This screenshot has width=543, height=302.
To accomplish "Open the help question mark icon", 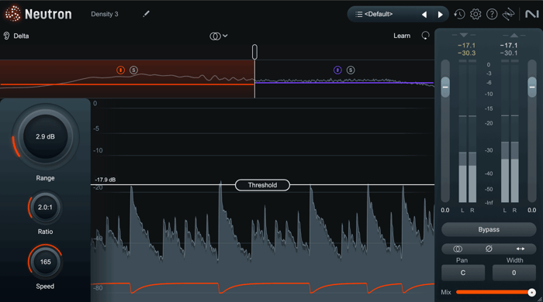I will 492,14.
